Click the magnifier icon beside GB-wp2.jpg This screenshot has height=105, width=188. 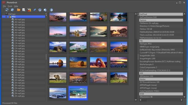(x=13, y=54)
